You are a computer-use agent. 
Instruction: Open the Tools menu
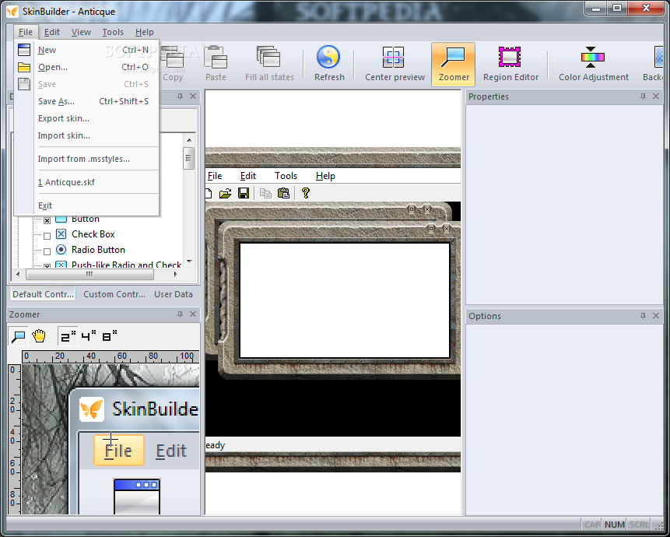[x=113, y=32]
